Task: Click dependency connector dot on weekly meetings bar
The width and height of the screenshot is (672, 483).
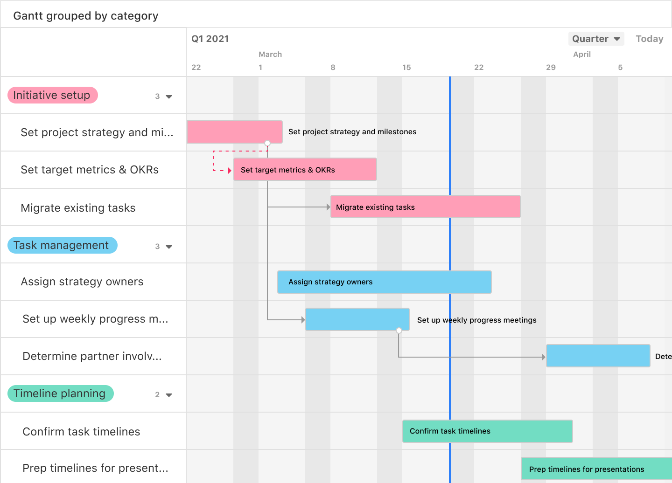Action: (x=399, y=331)
